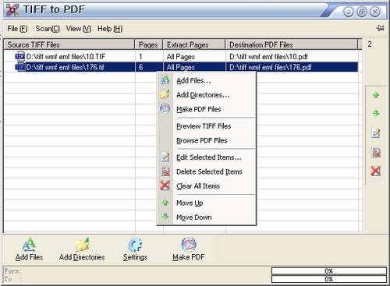Select source file D:\tiff wmf emf files\10.TIF
This screenshot has width=390, height=286.
click(x=66, y=56)
